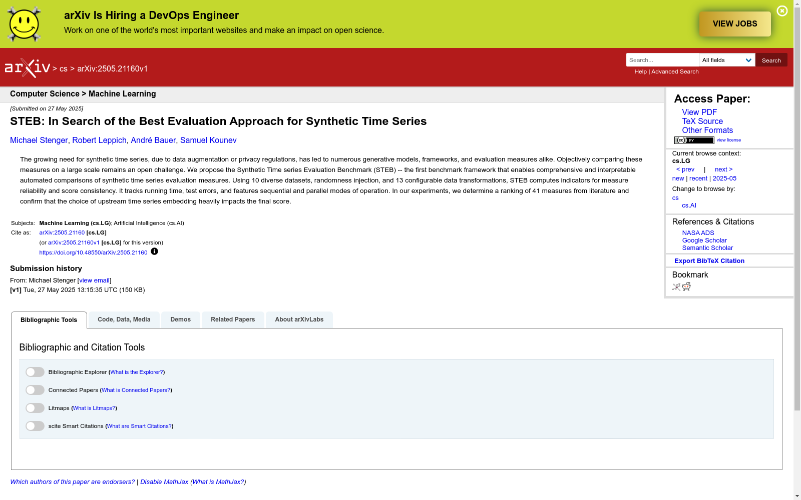801x500 pixels.
Task: Switch on the Litmaps toggle
Action: [35, 408]
